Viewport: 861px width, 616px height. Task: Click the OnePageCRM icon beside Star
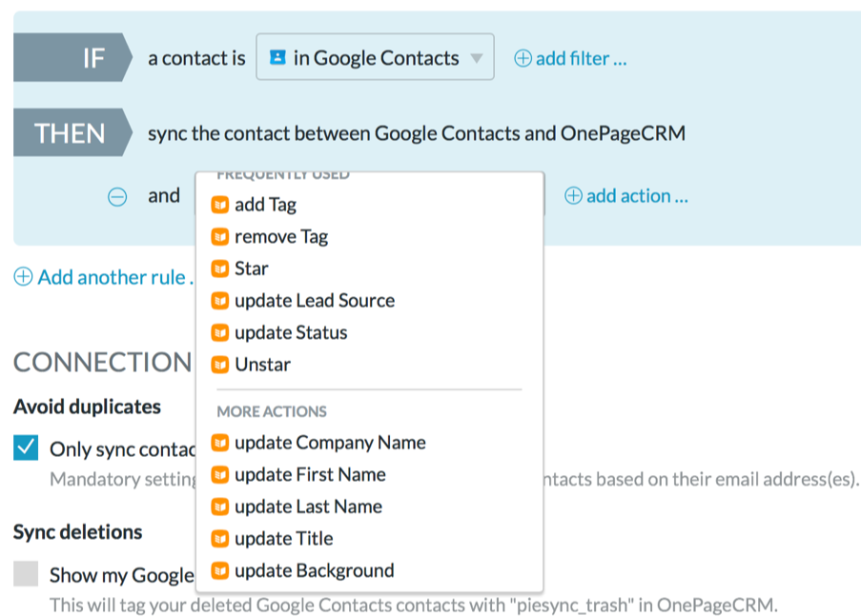point(220,268)
